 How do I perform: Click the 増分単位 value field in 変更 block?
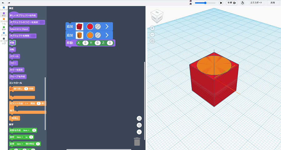pos(38,144)
